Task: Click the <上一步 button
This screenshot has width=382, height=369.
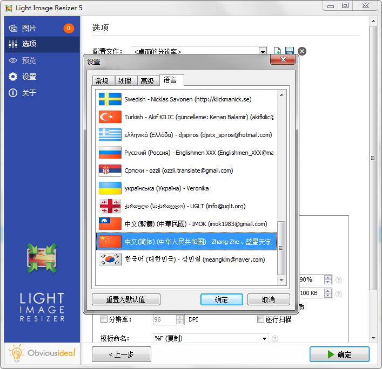Action: point(122,354)
